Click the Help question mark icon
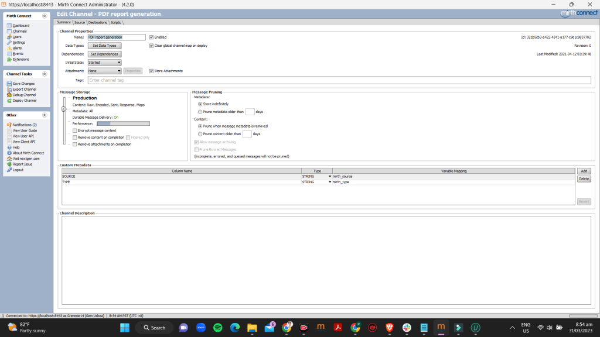 tap(9, 147)
